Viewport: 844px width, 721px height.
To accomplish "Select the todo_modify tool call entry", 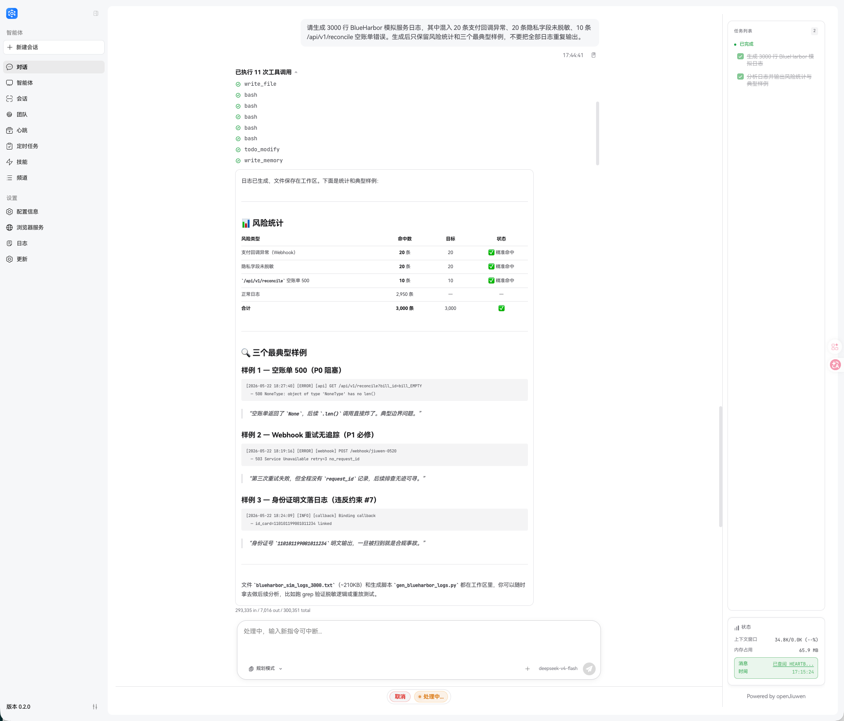I will 262,149.
